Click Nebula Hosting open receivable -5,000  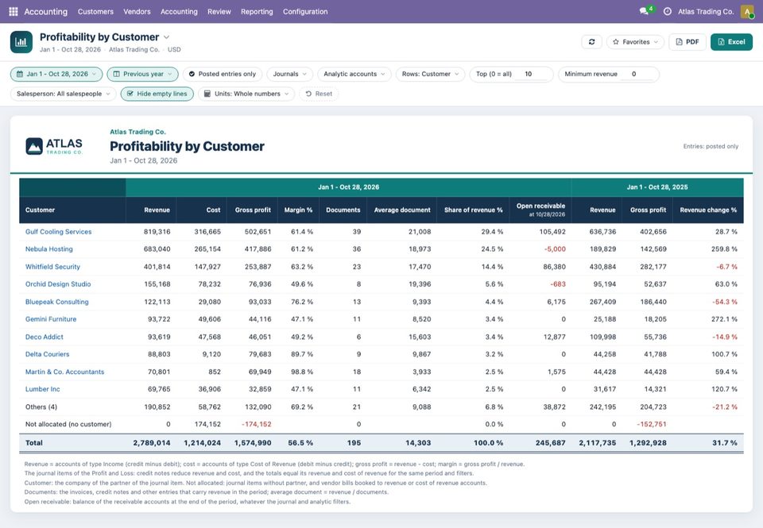(x=555, y=249)
